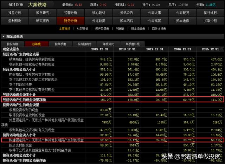Click the stock name 大秦铁路

point(38,5)
